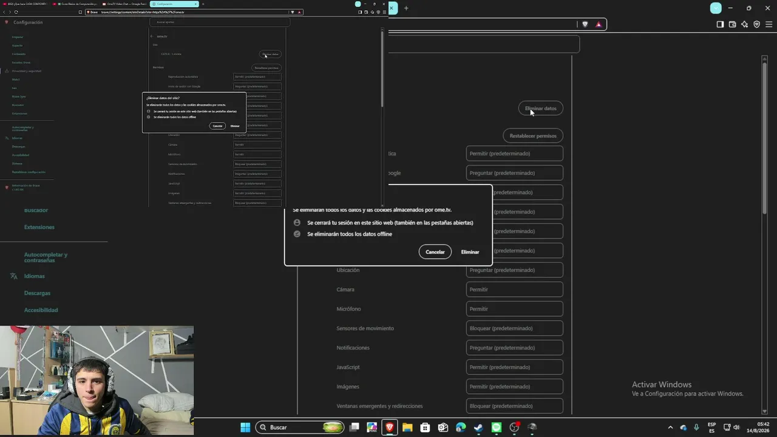Open the cyan tab search dropdown, enlarged view
Image resolution: width=777 pixels, height=437 pixels.
click(716, 8)
